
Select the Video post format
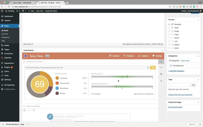169,34
